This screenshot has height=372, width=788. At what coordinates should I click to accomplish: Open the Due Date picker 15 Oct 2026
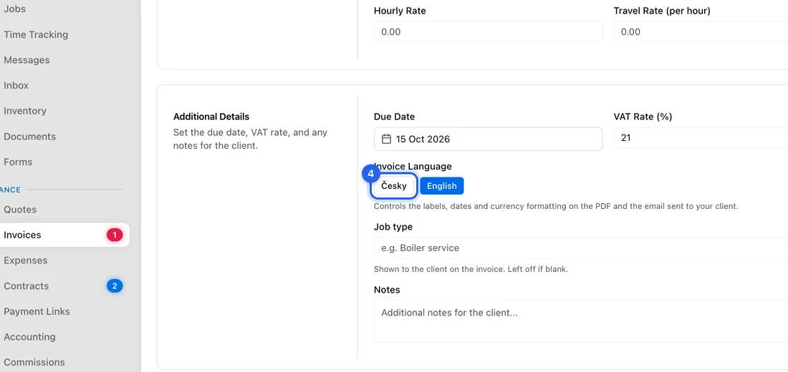pos(488,139)
